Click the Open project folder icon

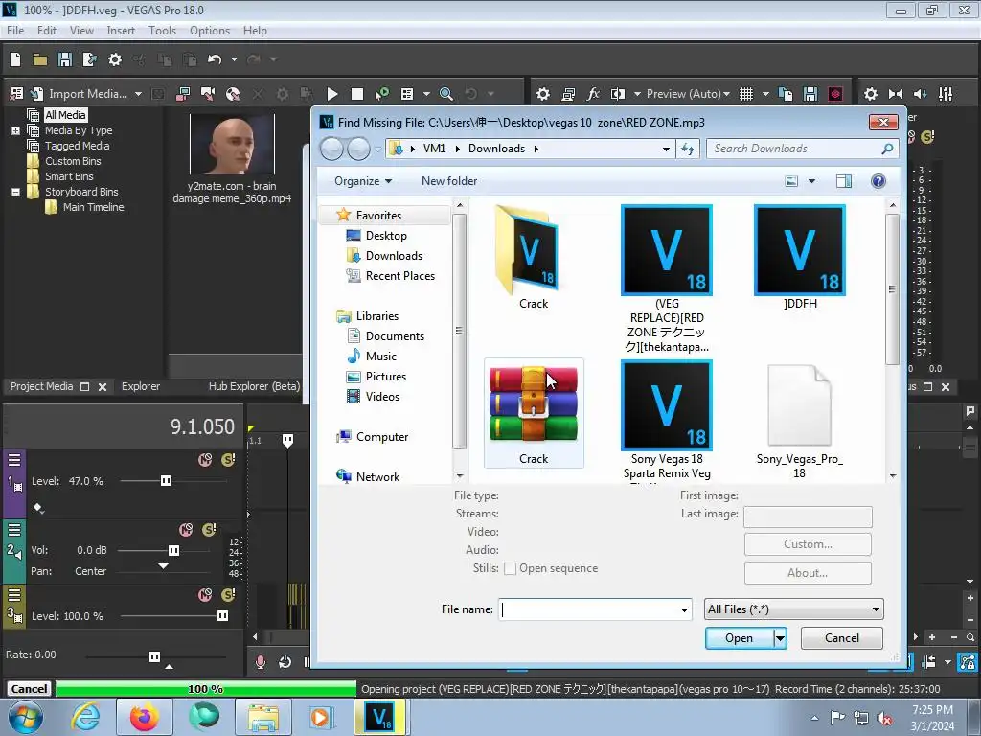coord(40,59)
